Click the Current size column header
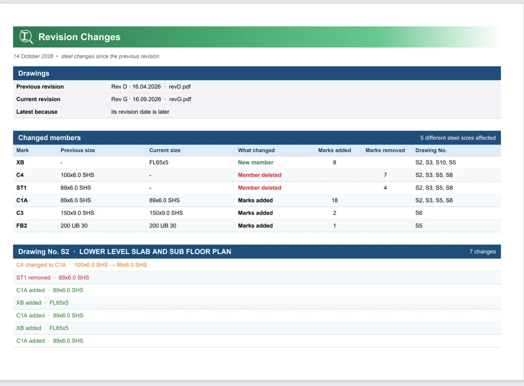 [165, 150]
